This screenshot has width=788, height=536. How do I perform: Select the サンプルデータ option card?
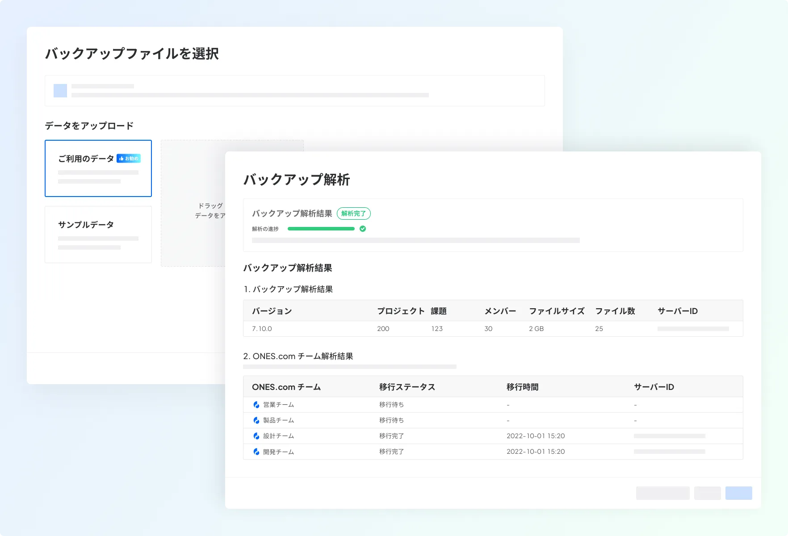[98, 234]
